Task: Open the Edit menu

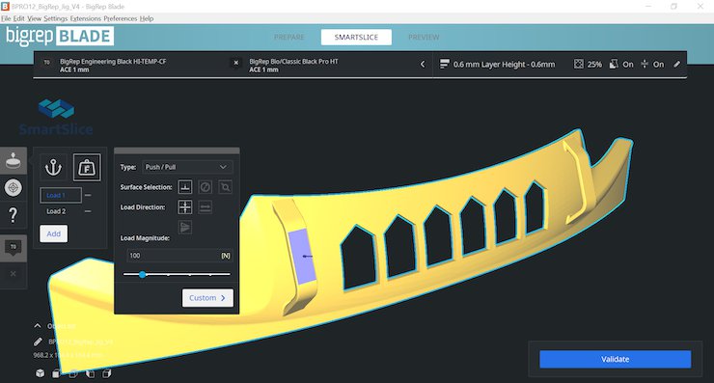Action: coord(18,18)
